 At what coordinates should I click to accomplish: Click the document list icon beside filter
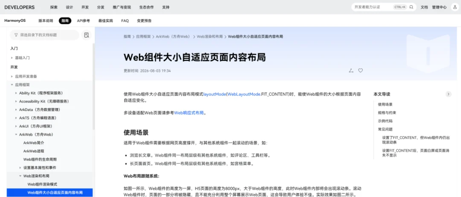click(x=86, y=35)
